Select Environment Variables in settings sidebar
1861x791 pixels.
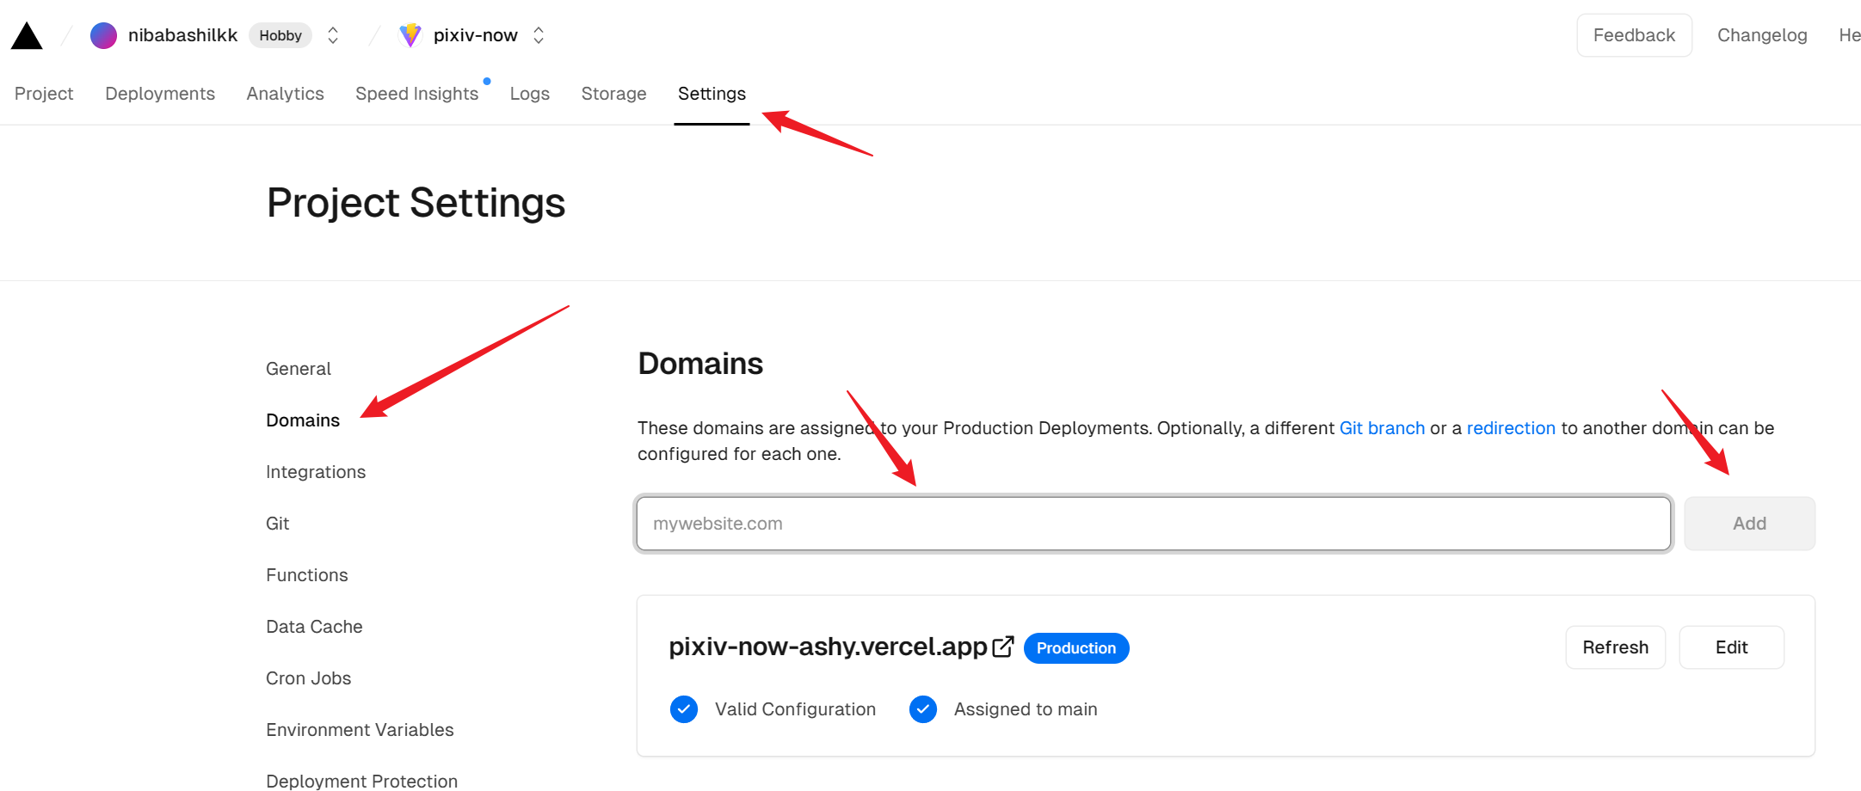(x=360, y=730)
